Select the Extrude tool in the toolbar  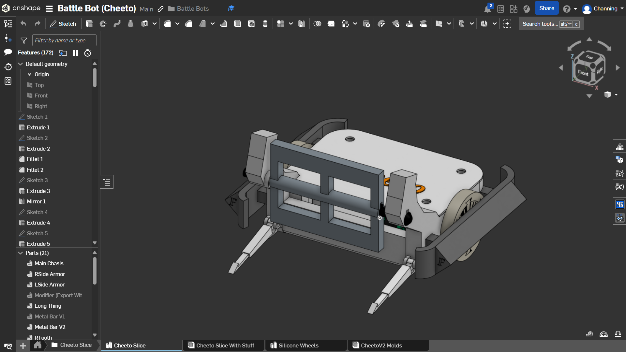[x=89, y=24]
